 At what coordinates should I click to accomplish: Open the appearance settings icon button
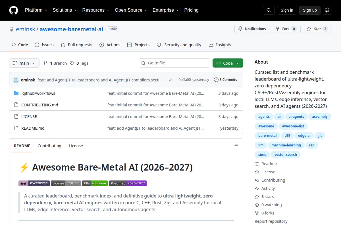[x=327, y=10]
